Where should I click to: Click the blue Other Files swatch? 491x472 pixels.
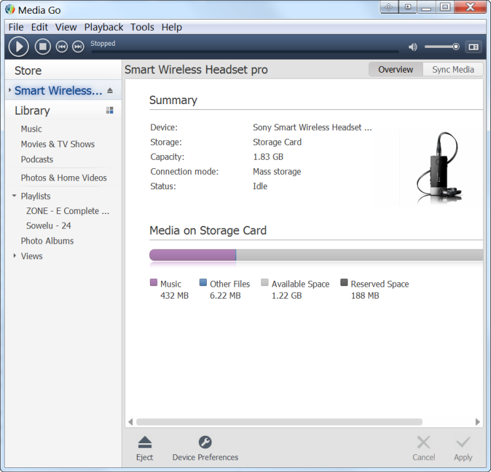(x=203, y=283)
